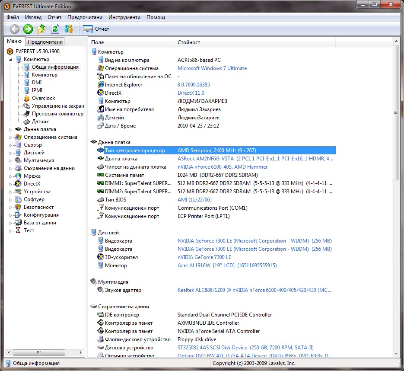Click the База от данни tree icon
The image size is (404, 371).
18,223
